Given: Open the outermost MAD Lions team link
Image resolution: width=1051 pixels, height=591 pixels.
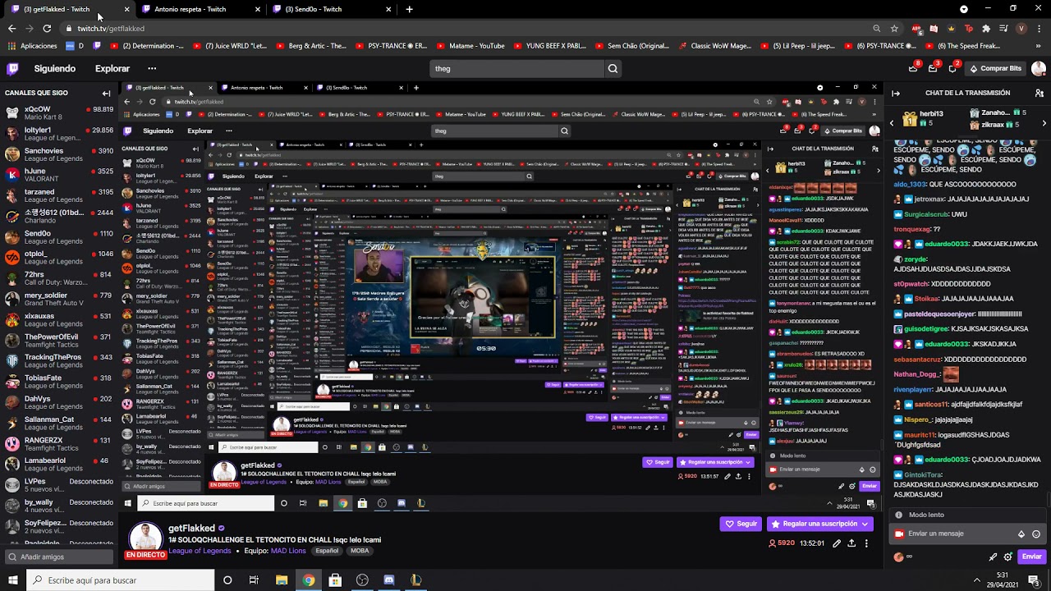Looking at the screenshot, I should point(288,551).
